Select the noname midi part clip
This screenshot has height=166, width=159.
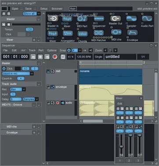111,77
